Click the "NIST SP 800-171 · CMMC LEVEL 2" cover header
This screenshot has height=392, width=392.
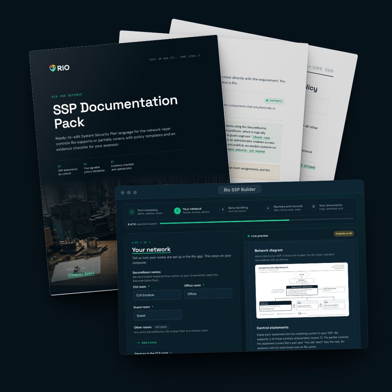[175, 58]
